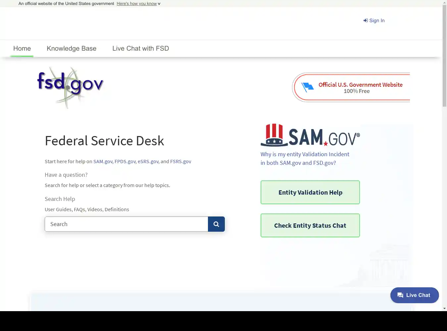Click the Federal Service Desk heading
This screenshot has width=447, height=331.
(x=104, y=141)
